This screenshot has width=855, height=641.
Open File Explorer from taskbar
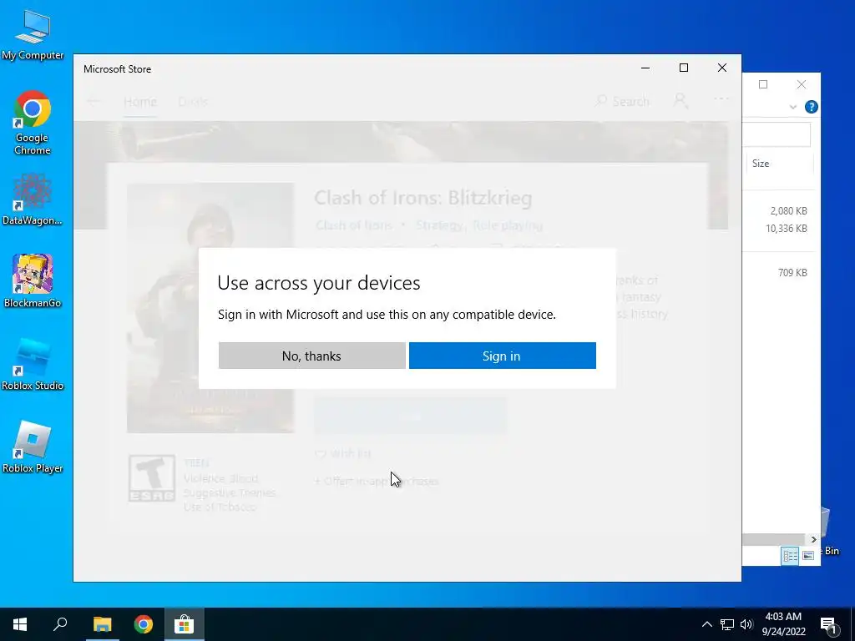(102, 624)
